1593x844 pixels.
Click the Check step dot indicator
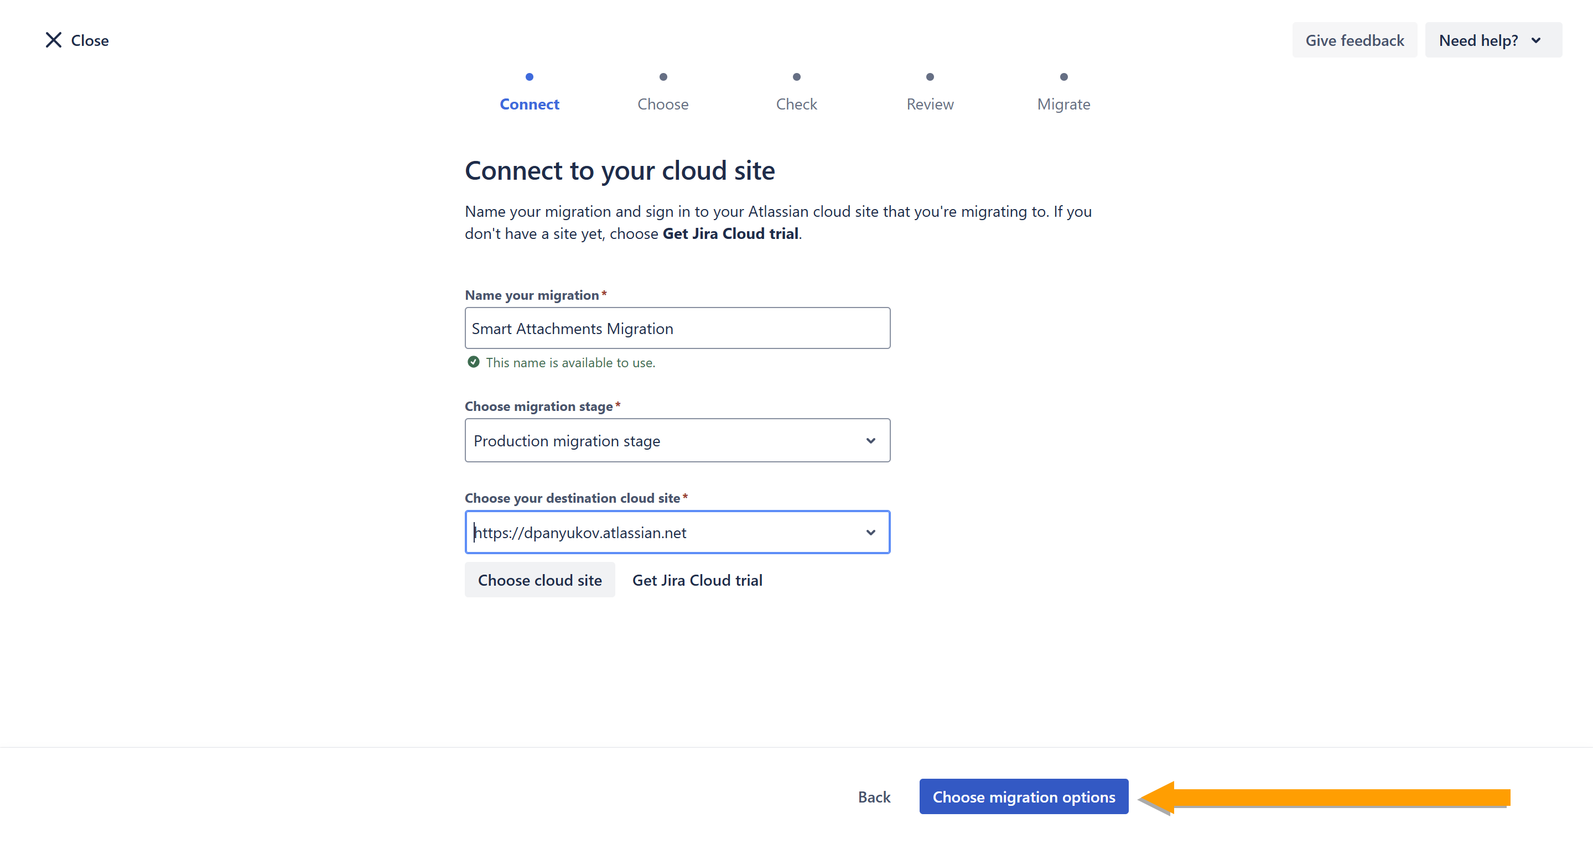point(797,77)
